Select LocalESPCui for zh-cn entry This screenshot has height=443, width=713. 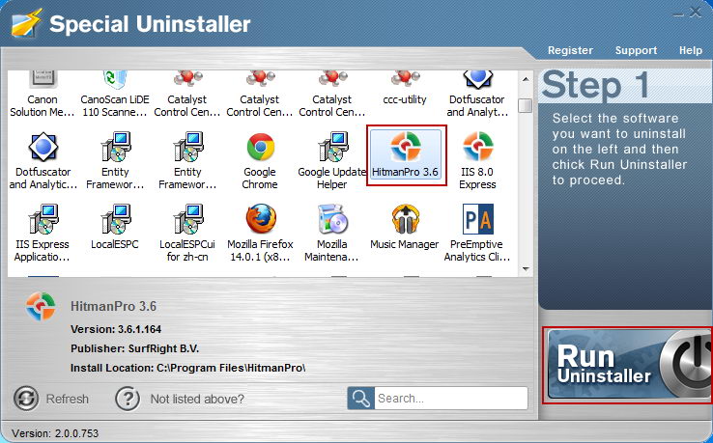[x=187, y=233]
